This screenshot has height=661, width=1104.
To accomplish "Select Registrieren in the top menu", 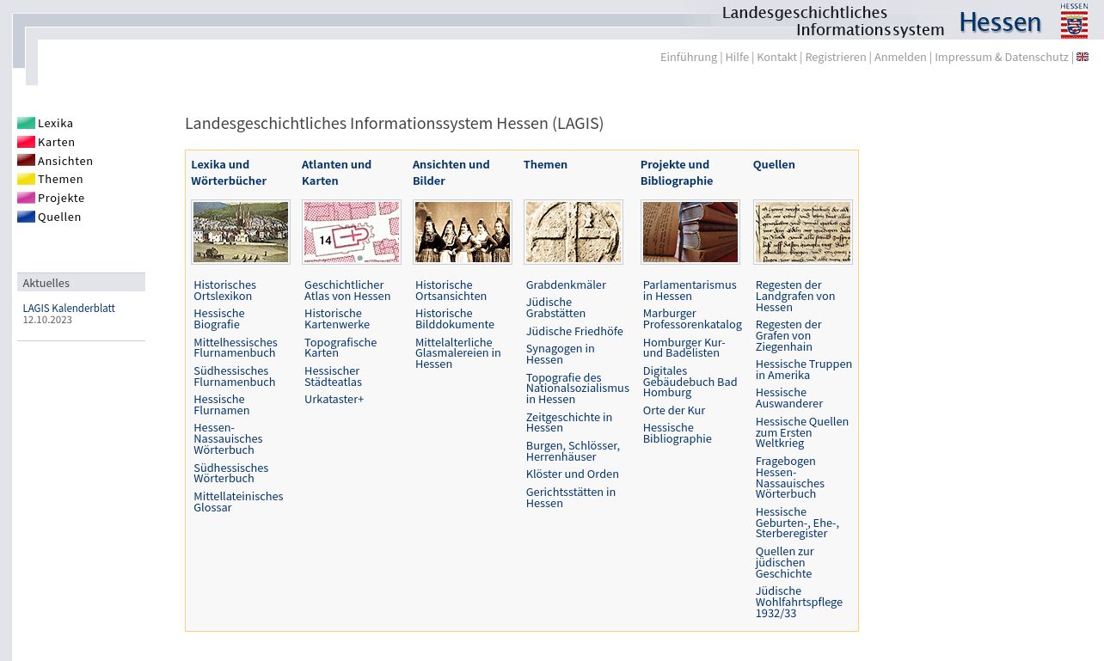I will (x=836, y=57).
